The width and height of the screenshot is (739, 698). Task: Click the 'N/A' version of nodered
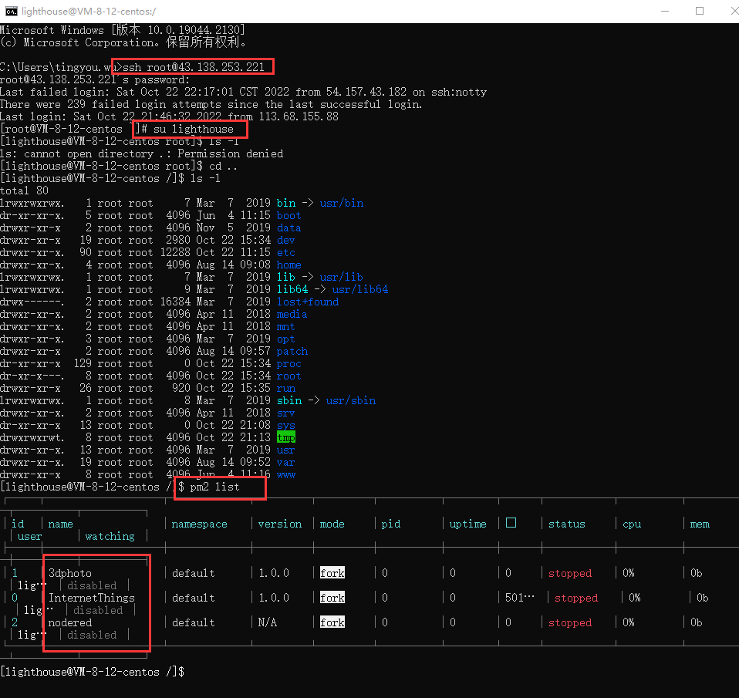point(267,622)
